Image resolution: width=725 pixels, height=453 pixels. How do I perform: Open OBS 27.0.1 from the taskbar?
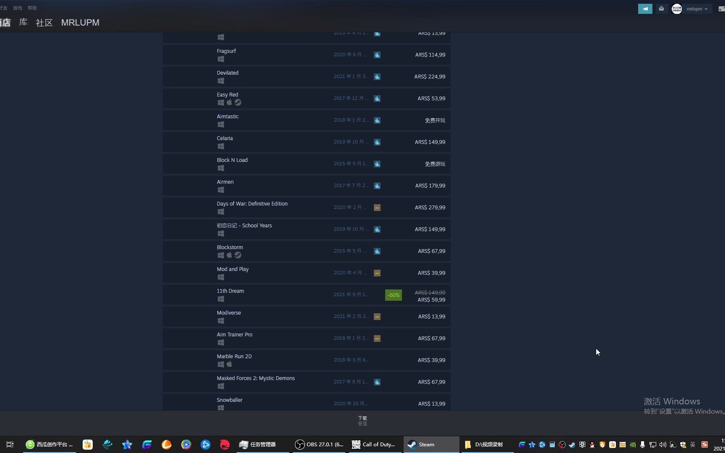pos(319,445)
